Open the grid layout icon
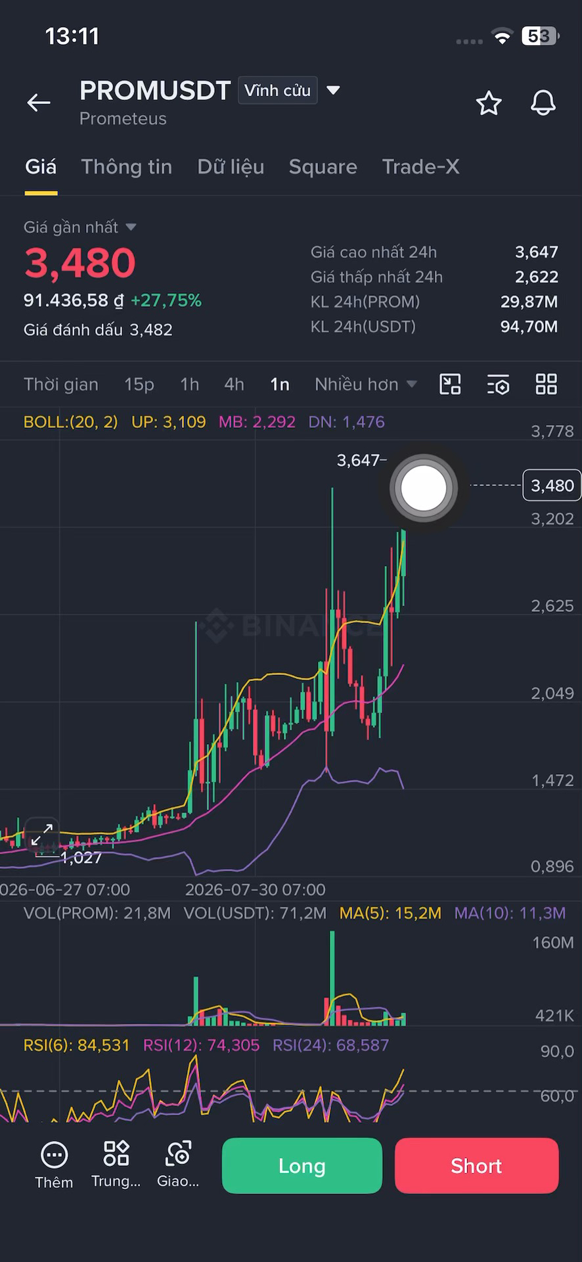 (x=547, y=384)
